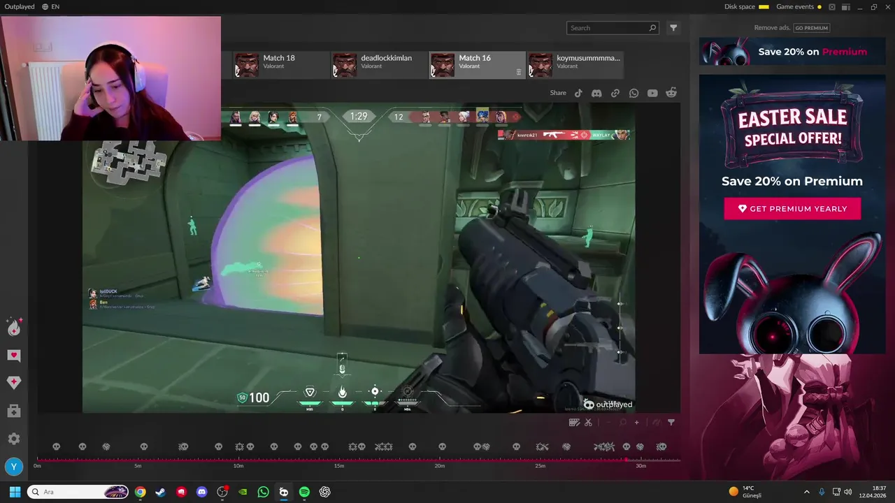Toggle the window layout icon in title bar

coord(846,7)
